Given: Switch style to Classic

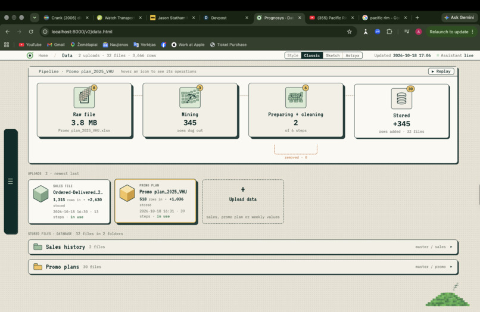Looking at the screenshot, I should coord(311,55).
